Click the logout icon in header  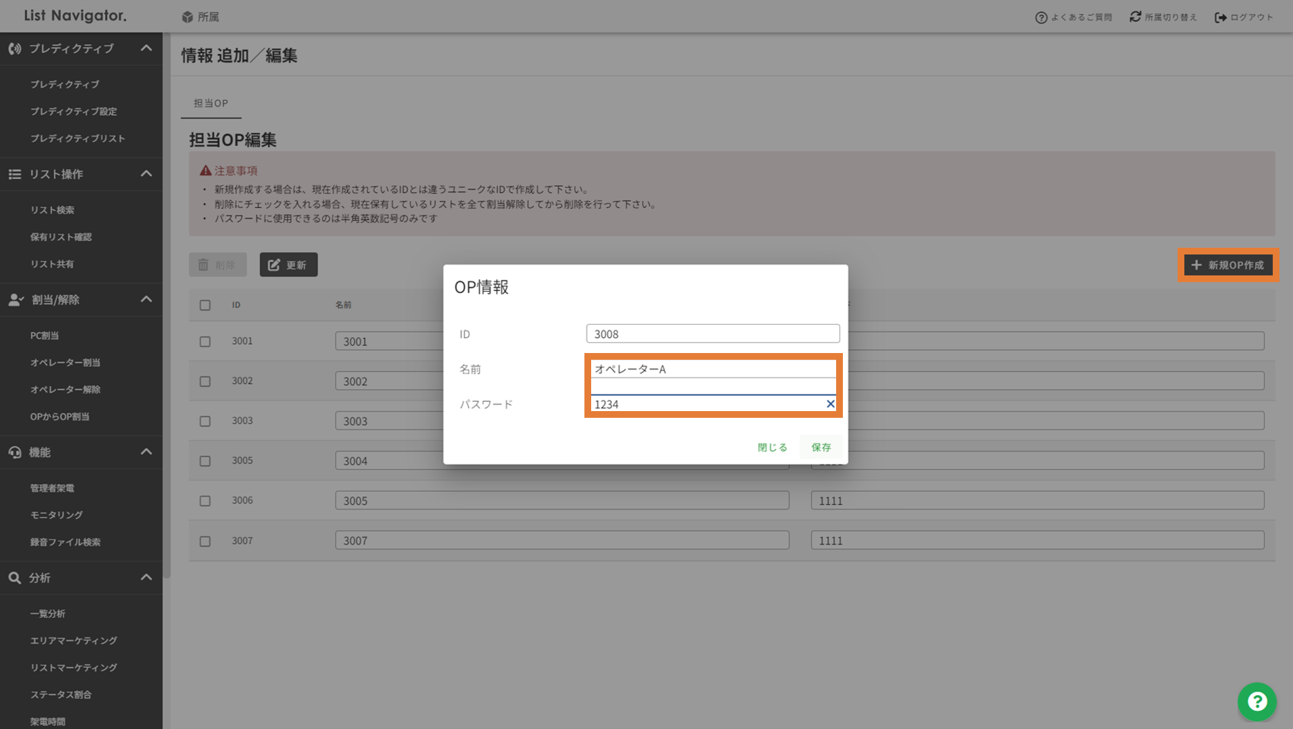pos(1220,18)
